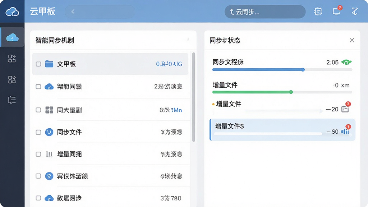The width and height of the screenshot is (368, 207).
Task: Adjust the green 增量文件 progress slider handle
Action: click(x=291, y=92)
